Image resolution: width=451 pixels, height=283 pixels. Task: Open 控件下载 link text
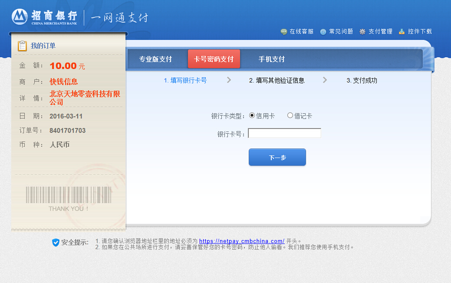click(x=420, y=32)
